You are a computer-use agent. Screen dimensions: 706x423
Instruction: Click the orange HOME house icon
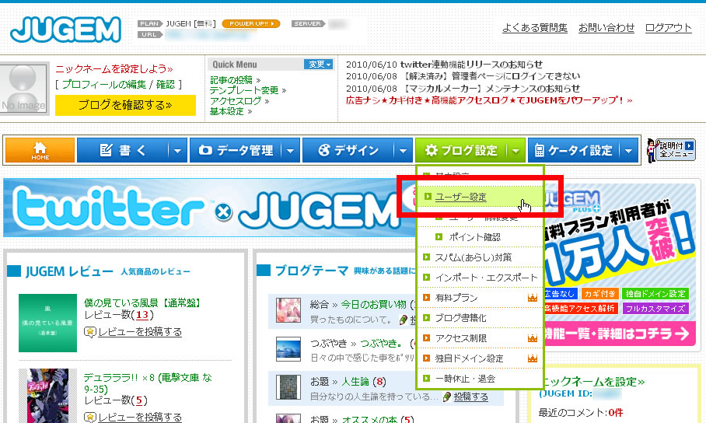(x=40, y=150)
